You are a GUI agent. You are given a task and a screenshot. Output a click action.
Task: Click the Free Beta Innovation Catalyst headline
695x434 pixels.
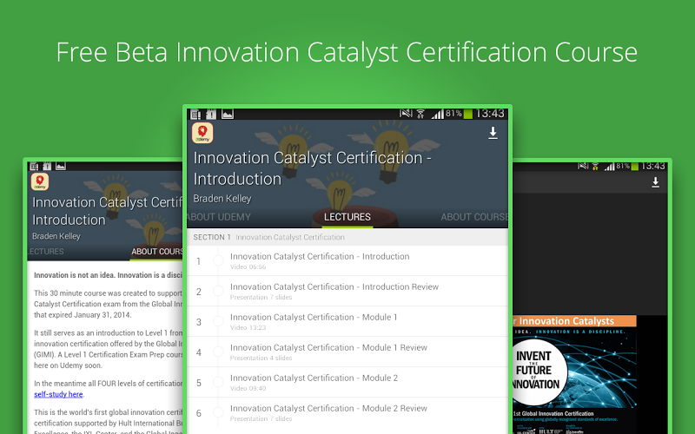(347, 52)
